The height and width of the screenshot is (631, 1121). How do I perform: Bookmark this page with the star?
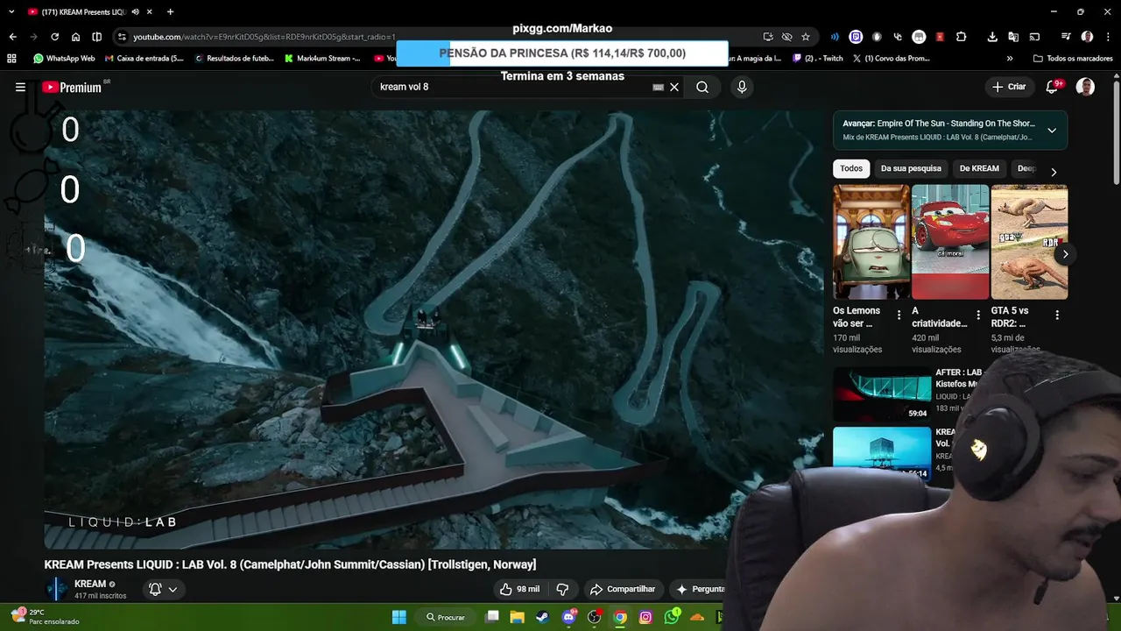tap(806, 37)
